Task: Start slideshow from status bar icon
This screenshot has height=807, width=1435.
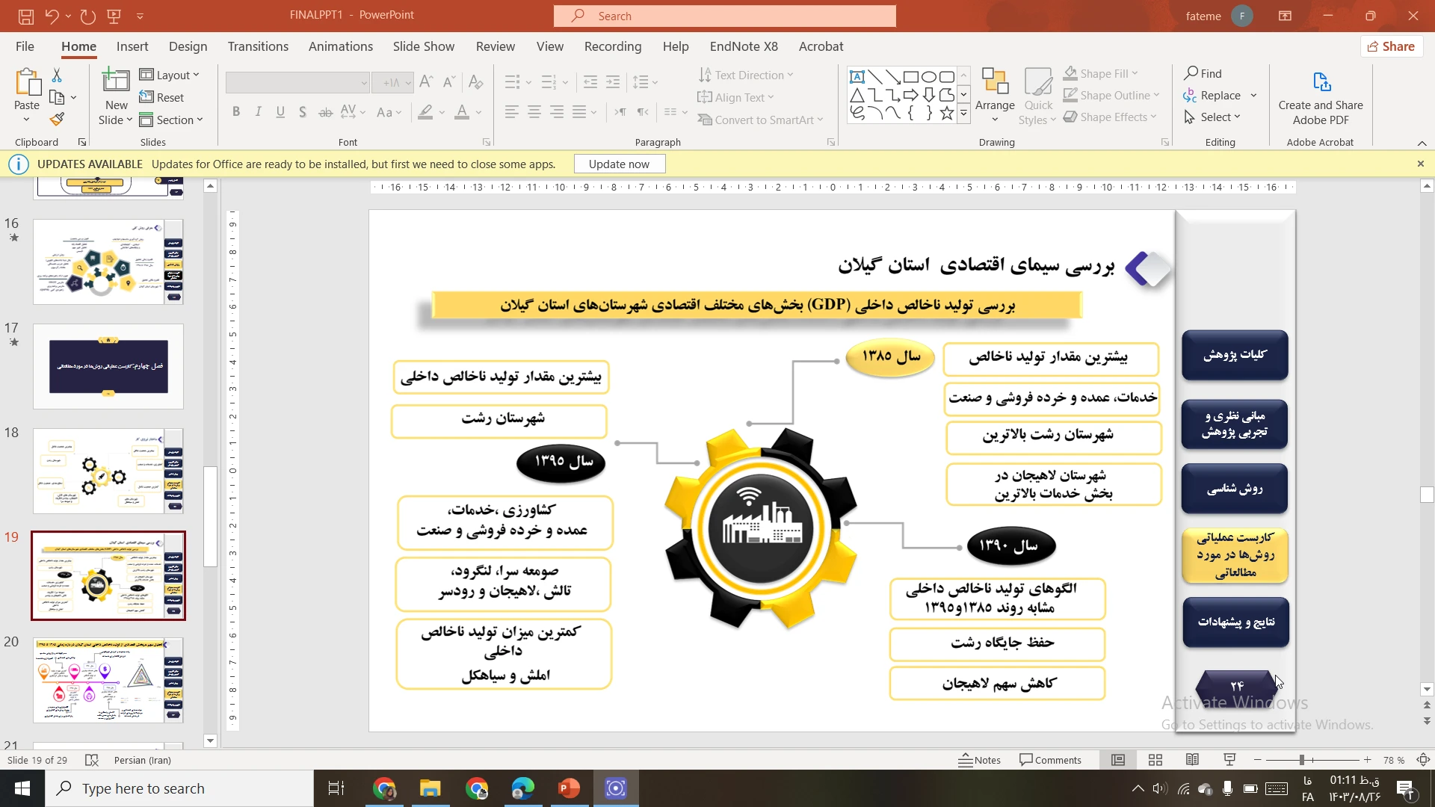Action: [x=1229, y=760]
